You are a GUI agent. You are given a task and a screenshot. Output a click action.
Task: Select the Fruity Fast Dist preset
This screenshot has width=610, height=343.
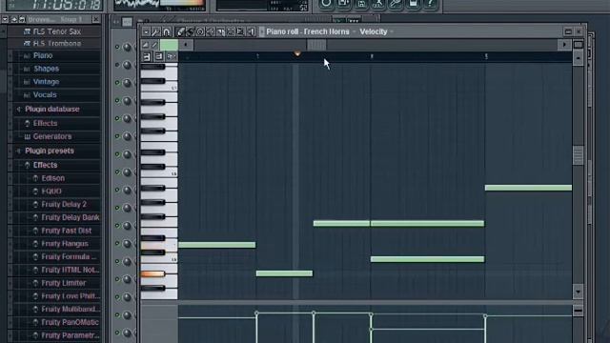click(66, 231)
